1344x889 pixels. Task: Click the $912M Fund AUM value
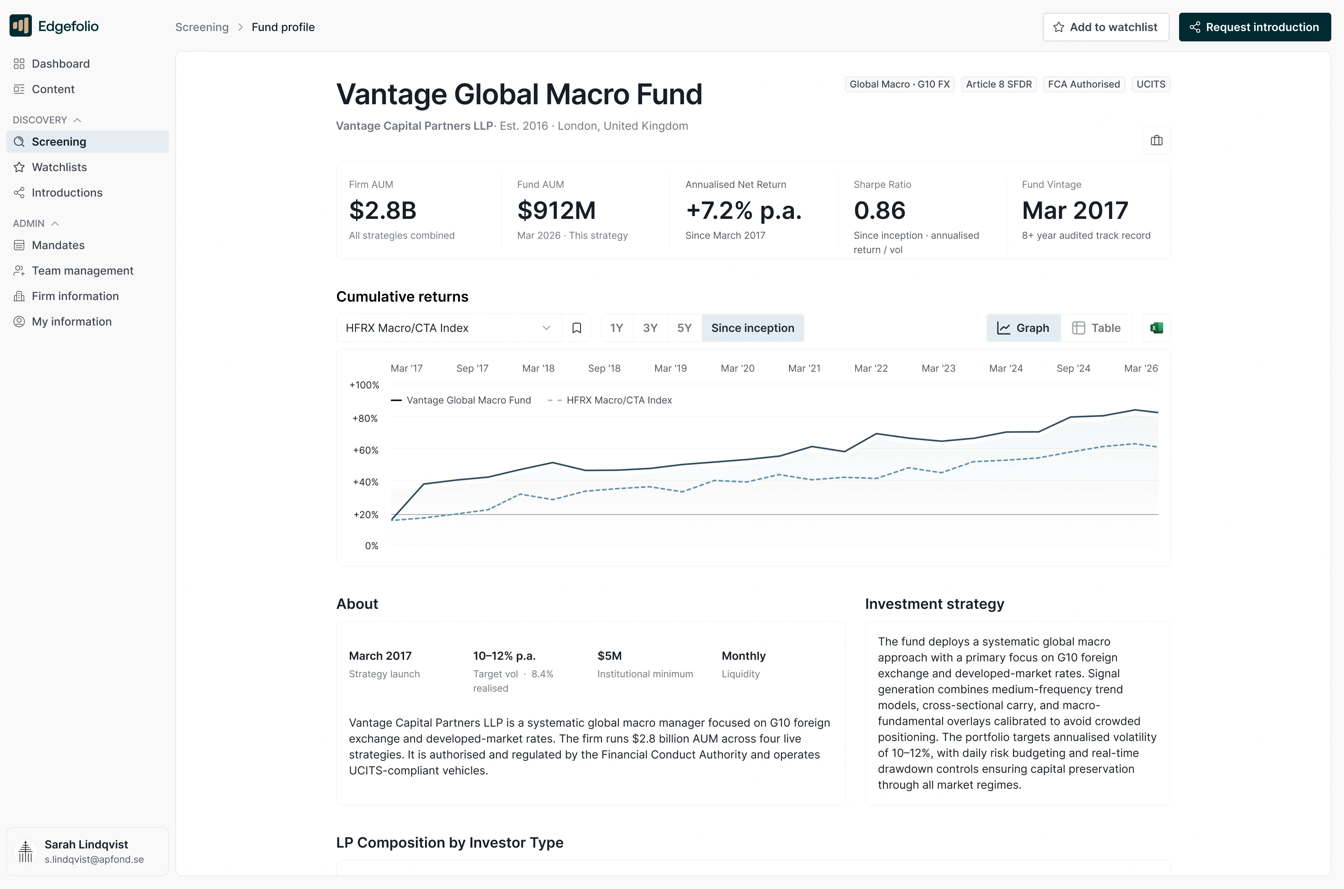pyautogui.click(x=556, y=211)
